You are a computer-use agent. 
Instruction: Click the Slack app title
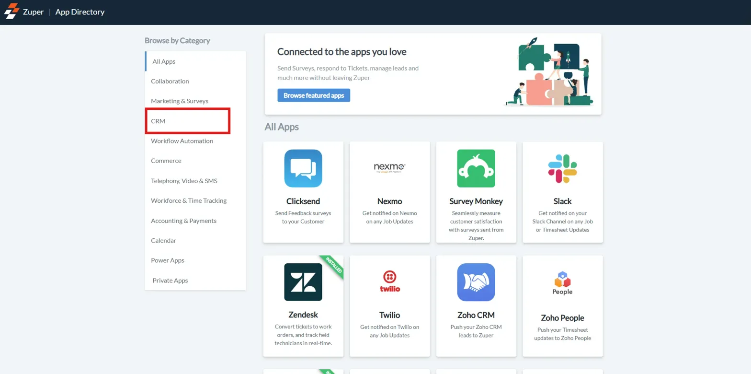(562, 201)
